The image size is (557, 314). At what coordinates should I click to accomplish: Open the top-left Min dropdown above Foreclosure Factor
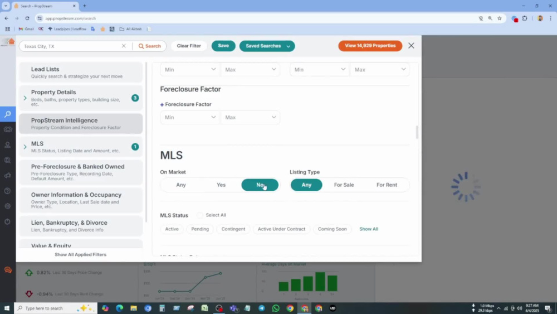[190, 69]
